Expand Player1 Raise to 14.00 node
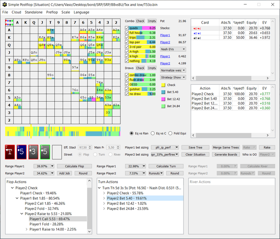The width and height of the screenshot is (280, 239). [x=27, y=229]
